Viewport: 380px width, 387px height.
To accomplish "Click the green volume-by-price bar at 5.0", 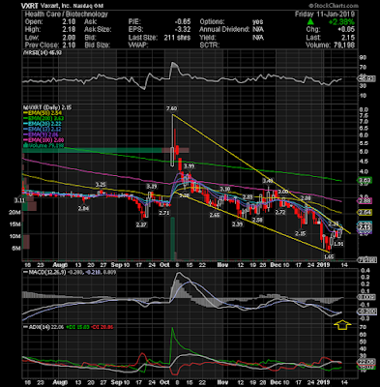I will click(92, 150).
